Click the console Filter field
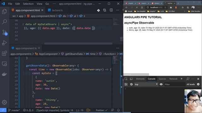Screen dimensions: 202x113 pyautogui.click(x=175, y=84)
